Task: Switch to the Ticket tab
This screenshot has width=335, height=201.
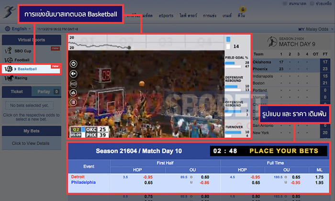Action: (17, 91)
